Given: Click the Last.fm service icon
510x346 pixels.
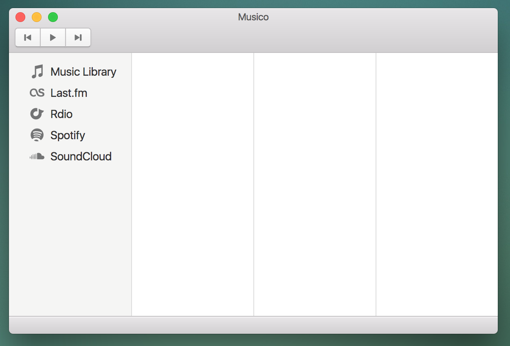Looking at the screenshot, I should pos(37,92).
